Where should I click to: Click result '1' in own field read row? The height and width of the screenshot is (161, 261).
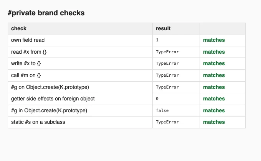(157, 40)
